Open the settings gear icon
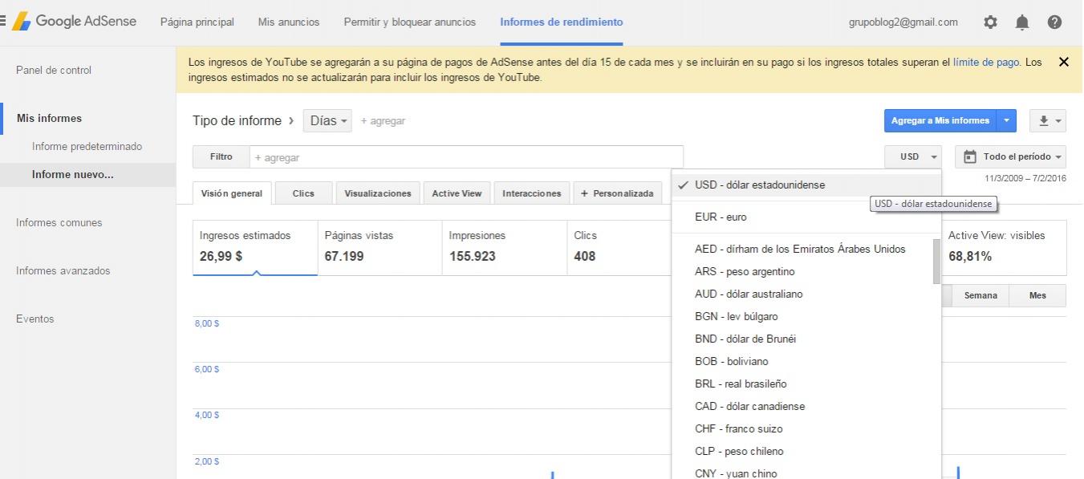The width and height of the screenshot is (1084, 479). [x=990, y=22]
